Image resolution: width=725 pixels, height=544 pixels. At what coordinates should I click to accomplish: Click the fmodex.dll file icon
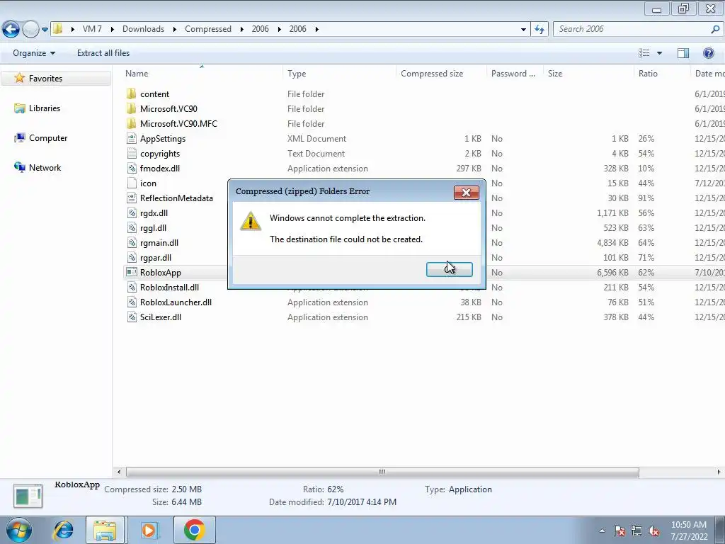tap(132, 169)
